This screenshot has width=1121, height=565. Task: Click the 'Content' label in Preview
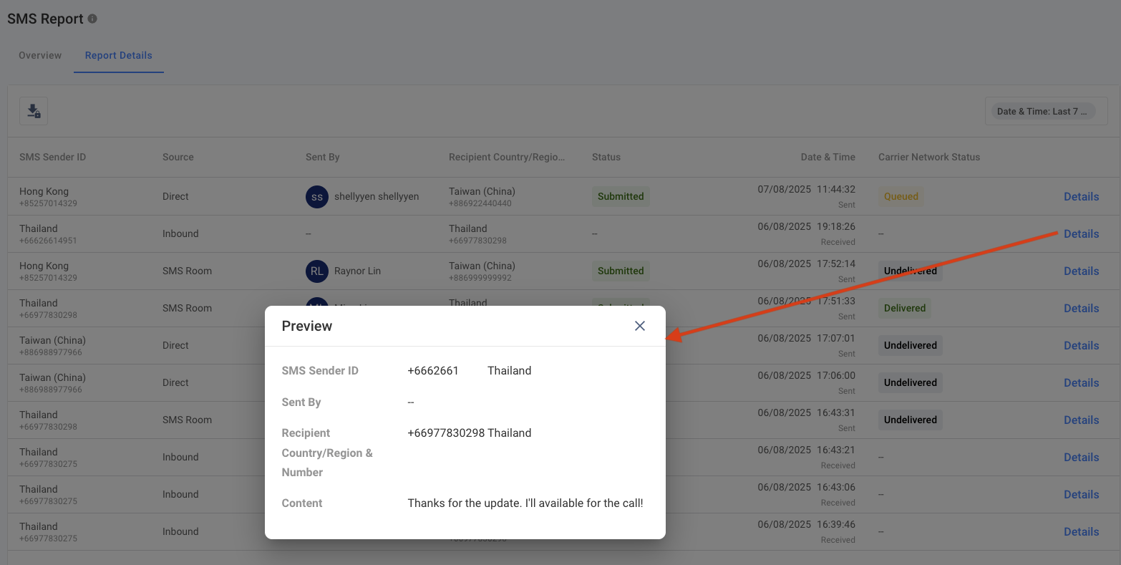(302, 503)
